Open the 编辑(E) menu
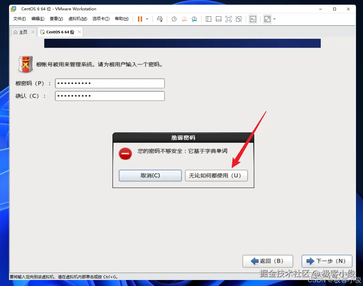363x286 pixels. coord(38,19)
